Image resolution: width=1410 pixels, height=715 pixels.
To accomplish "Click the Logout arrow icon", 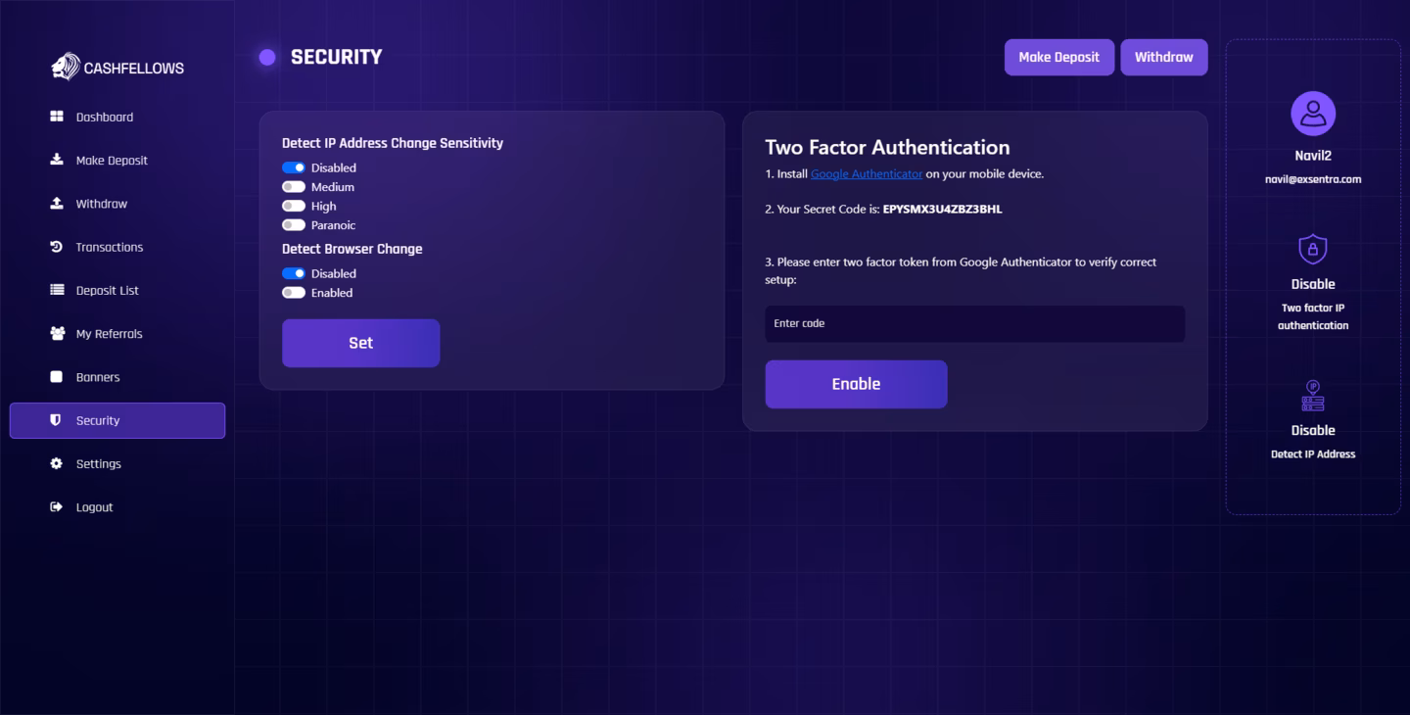I will tap(57, 506).
